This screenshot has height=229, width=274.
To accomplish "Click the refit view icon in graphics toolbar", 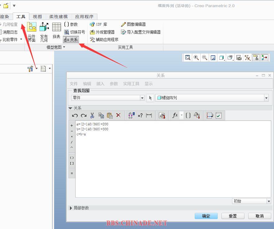I will pyautogui.click(x=188, y=58).
